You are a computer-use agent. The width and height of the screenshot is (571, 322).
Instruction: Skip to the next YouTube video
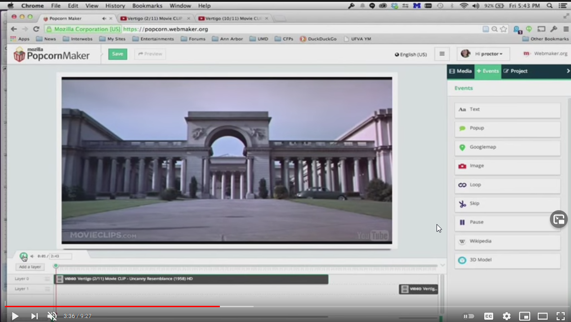(x=34, y=316)
